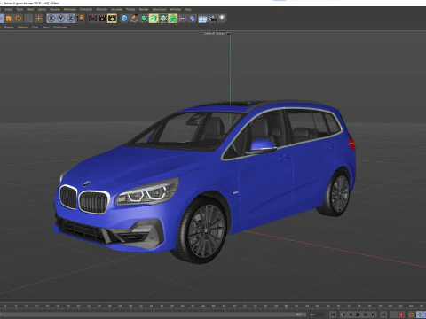Step to the next frame
The image size is (426, 319).
tap(366, 315)
